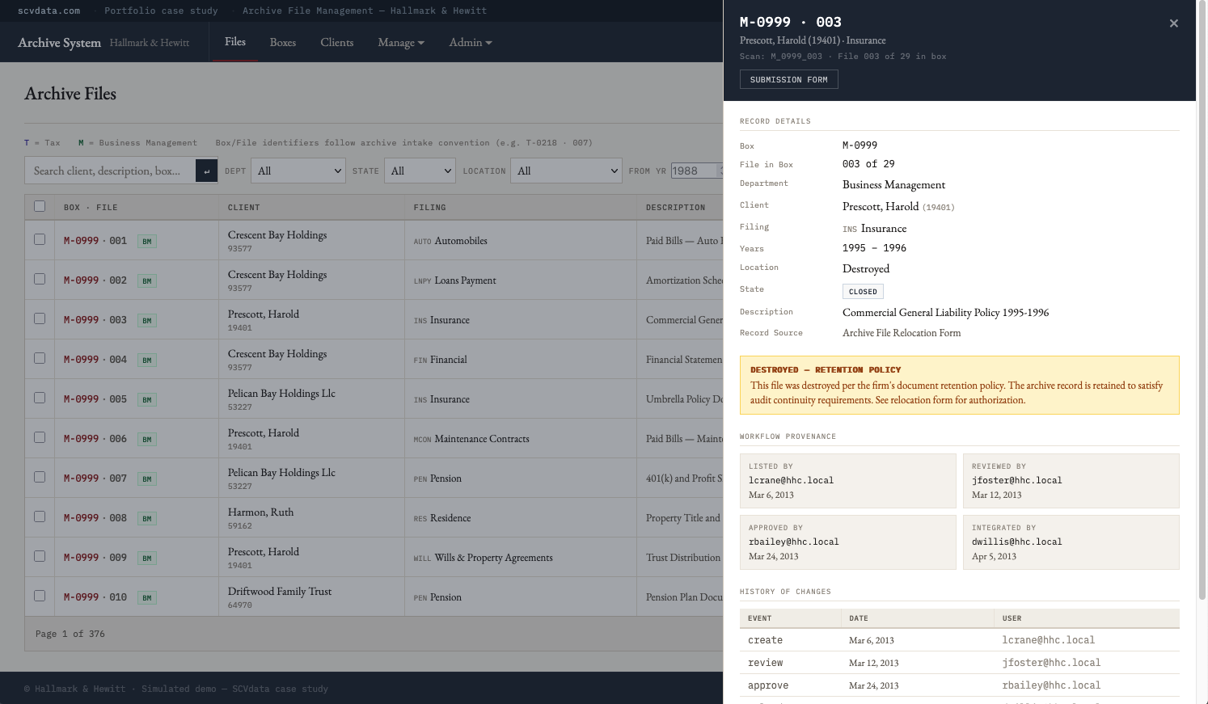
Task: Open file link M-0999 · 006
Action: [x=95, y=439]
